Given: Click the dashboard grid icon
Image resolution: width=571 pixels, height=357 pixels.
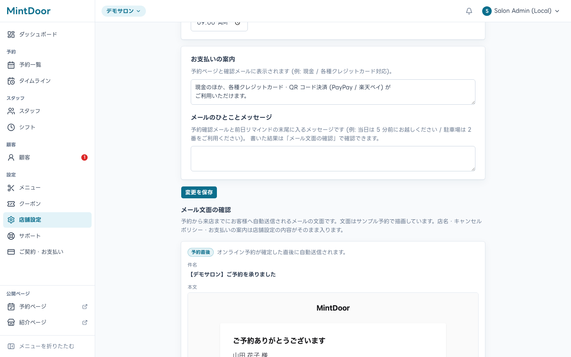Looking at the screenshot, I should coord(11,35).
